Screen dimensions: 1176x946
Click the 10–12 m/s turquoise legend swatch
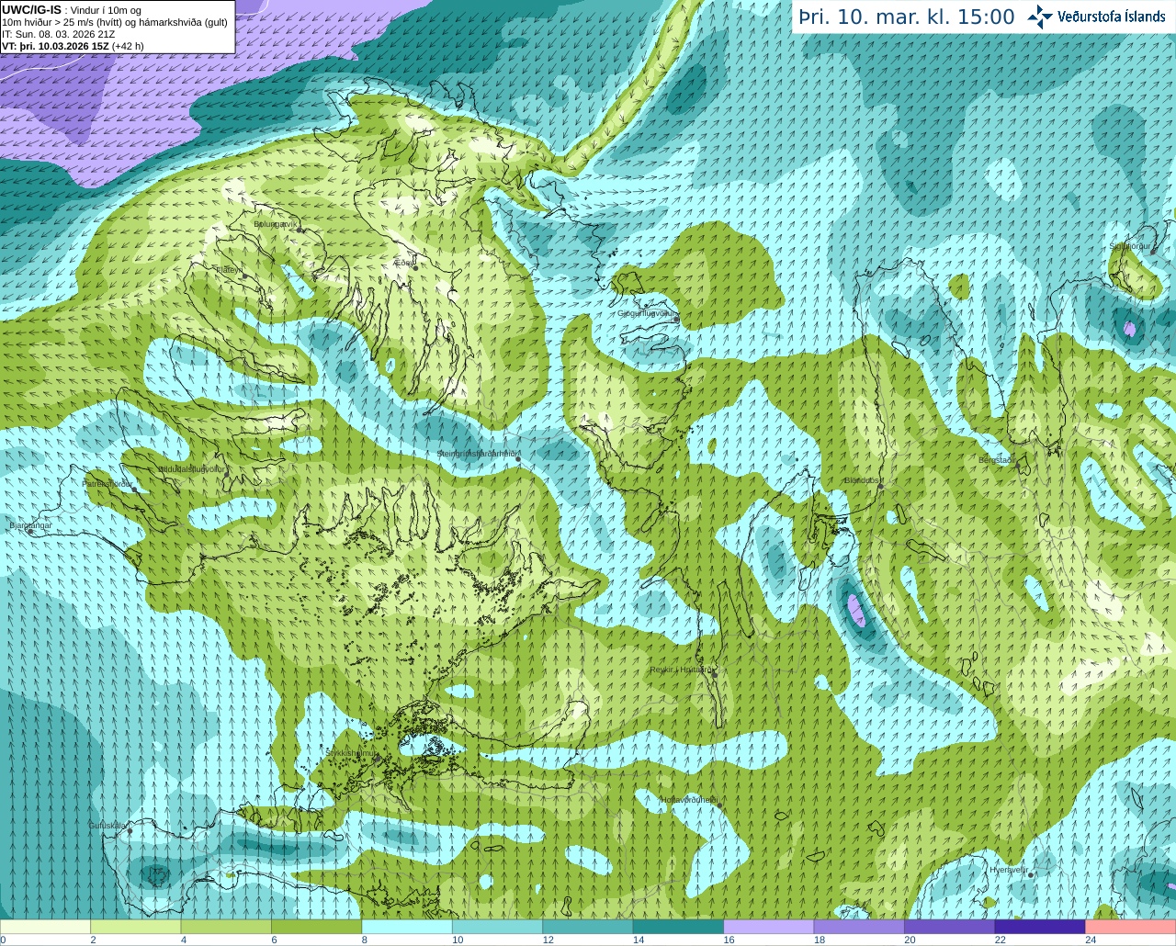click(497, 927)
